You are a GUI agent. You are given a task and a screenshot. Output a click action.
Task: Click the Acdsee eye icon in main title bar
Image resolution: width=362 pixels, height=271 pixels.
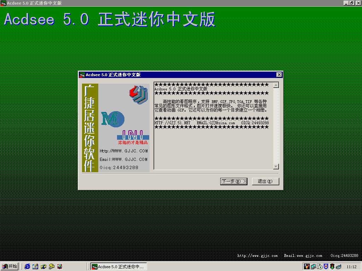coord(3,3)
